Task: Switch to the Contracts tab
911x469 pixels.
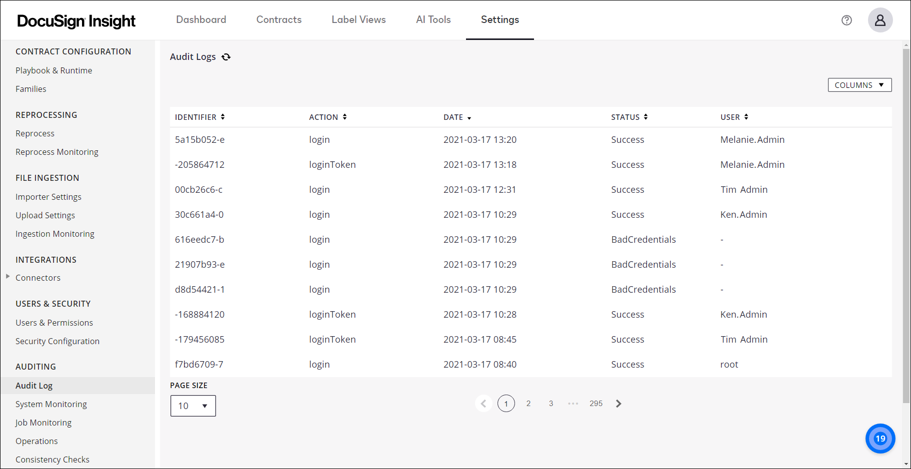Action: (278, 20)
